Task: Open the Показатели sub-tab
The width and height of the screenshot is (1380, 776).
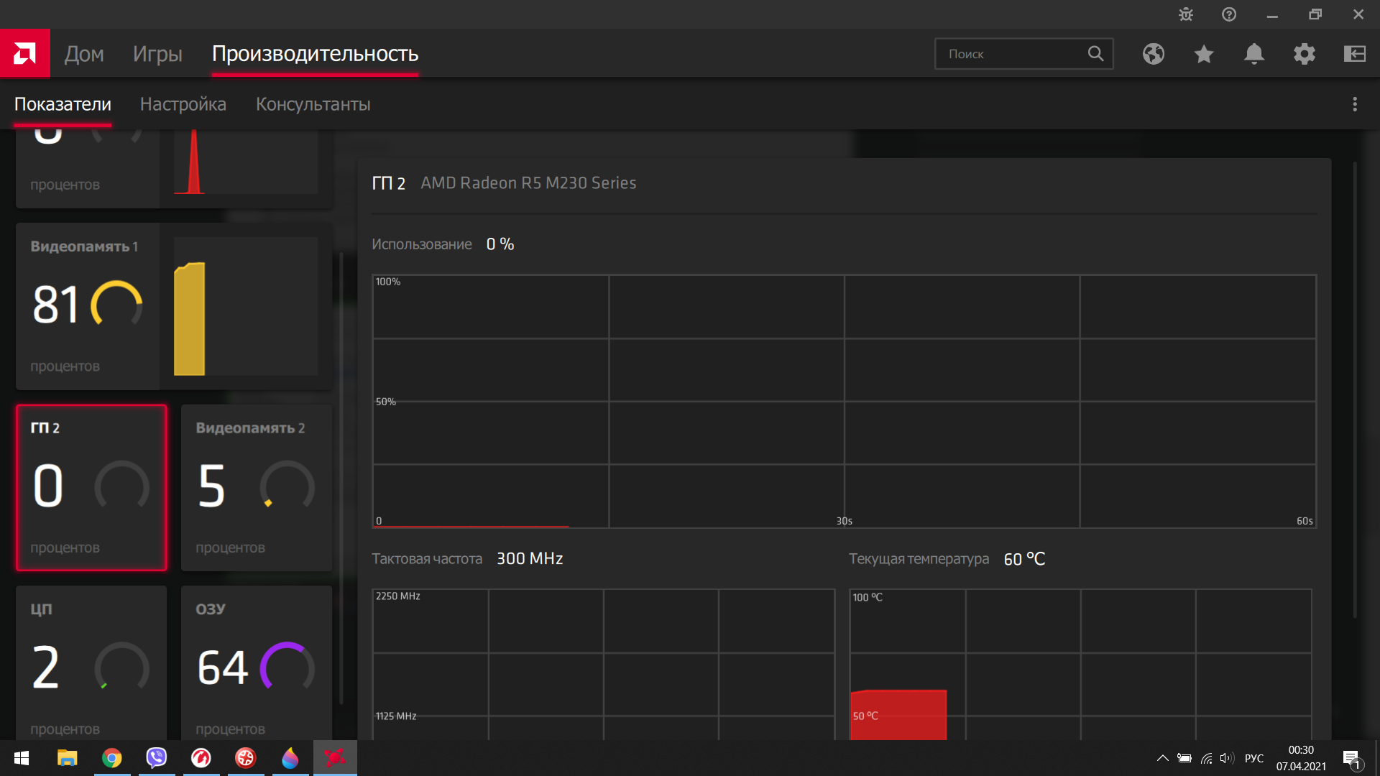Action: 63,104
